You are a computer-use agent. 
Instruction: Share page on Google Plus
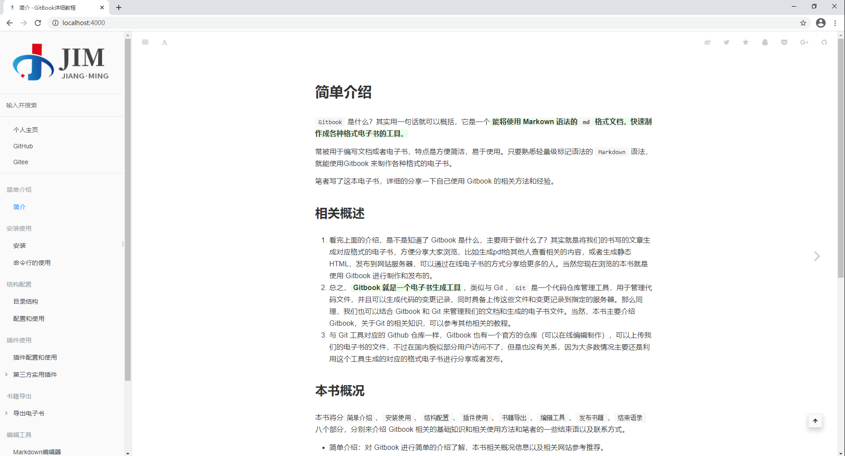(x=804, y=42)
